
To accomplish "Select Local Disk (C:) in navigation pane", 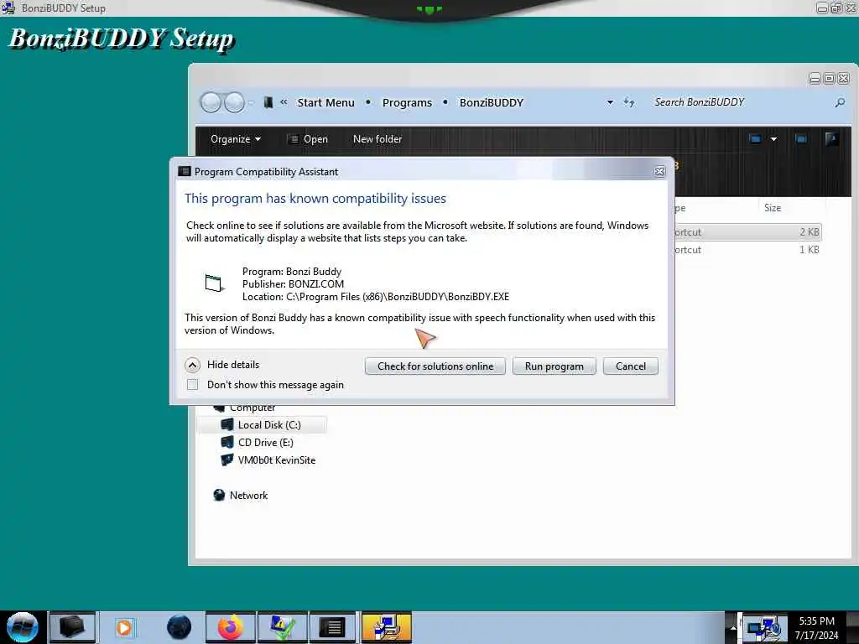I will 269,425.
